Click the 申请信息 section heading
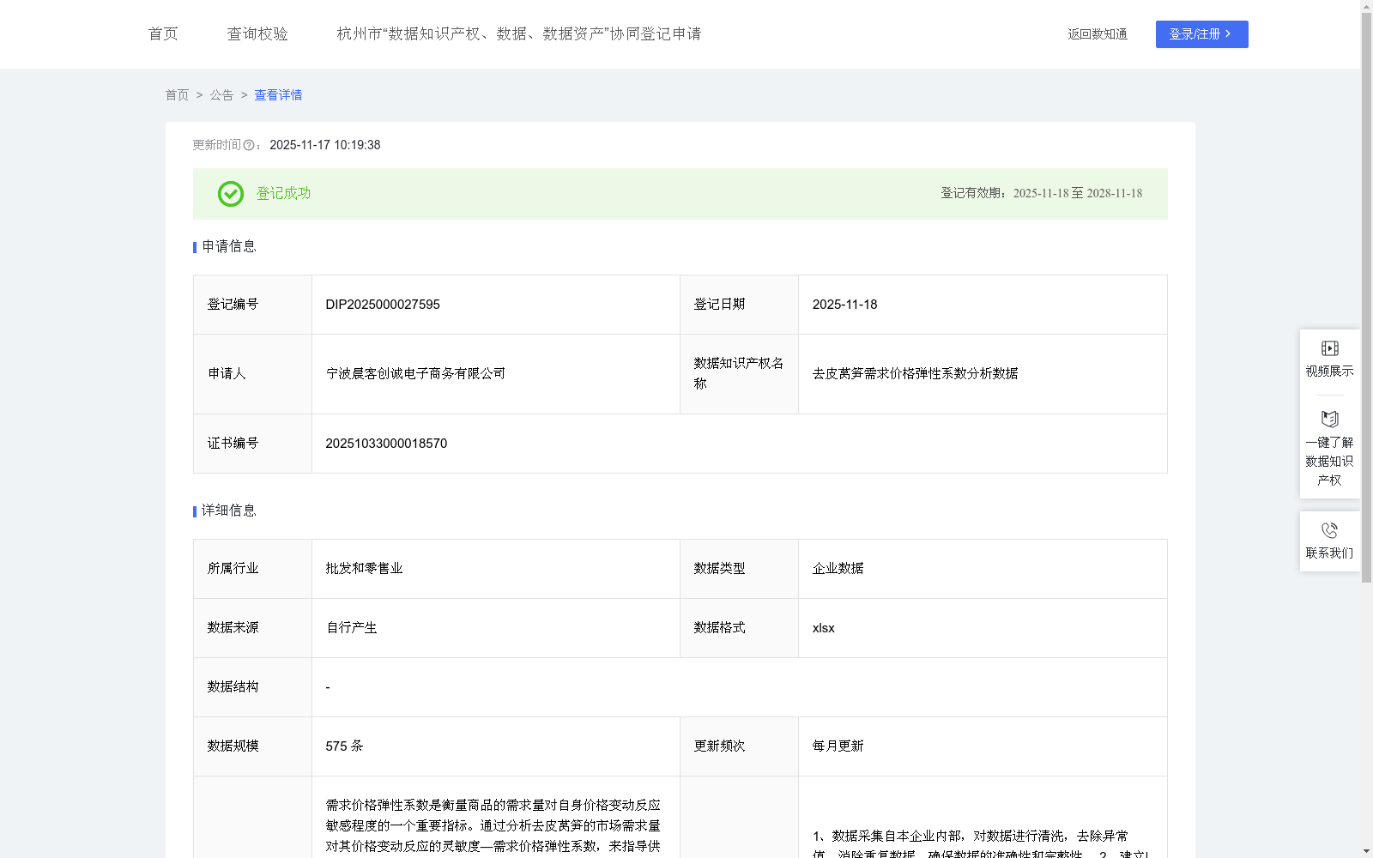 click(x=228, y=246)
